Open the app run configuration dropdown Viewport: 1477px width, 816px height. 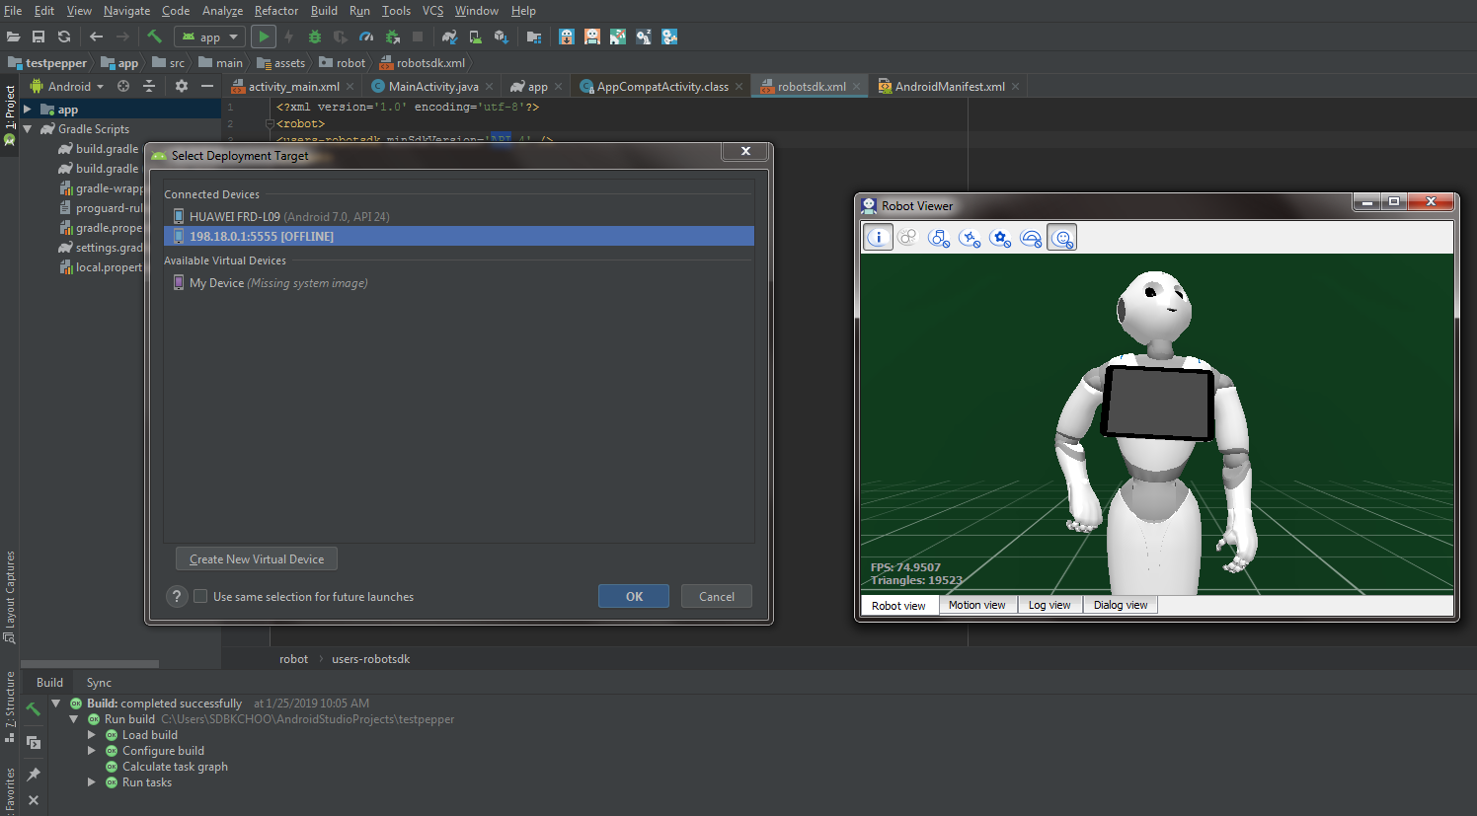pyautogui.click(x=209, y=37)
